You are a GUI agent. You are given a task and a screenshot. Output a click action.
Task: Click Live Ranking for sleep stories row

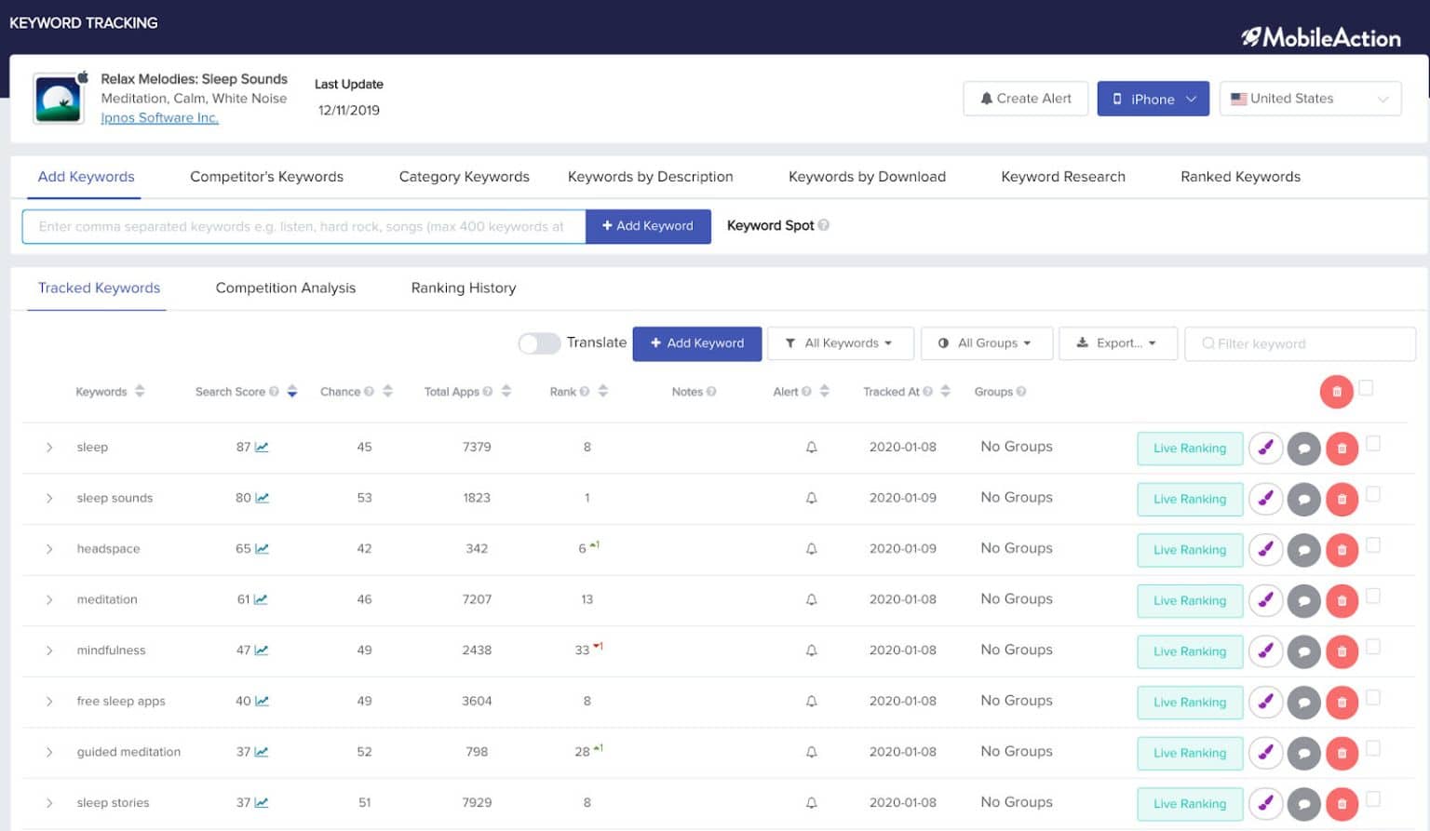pos(1190,804)
